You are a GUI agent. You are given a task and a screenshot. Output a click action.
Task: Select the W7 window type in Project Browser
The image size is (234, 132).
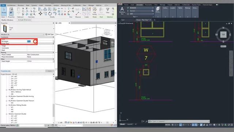[x=12, y=87]
